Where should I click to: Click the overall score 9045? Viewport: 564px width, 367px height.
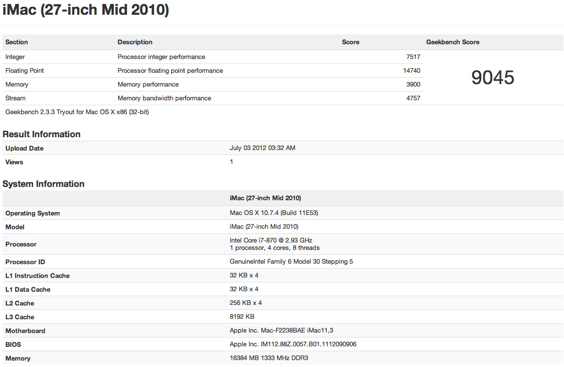tap(493, 77)
